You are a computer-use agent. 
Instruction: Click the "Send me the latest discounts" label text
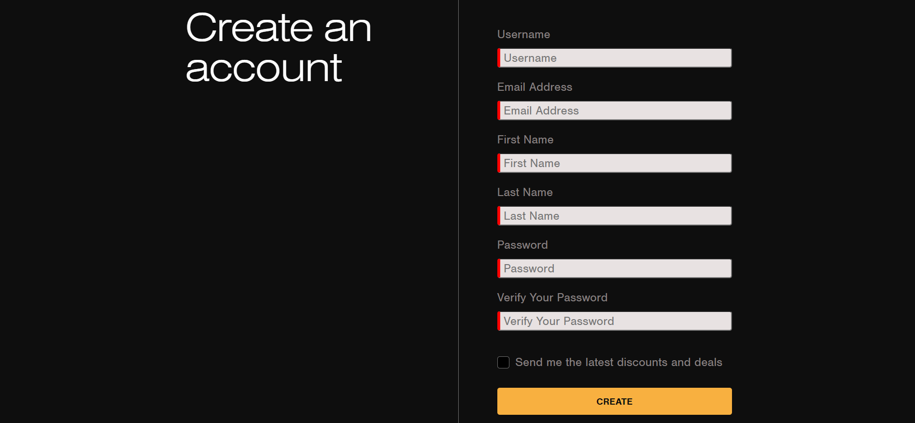click(619, 362)
